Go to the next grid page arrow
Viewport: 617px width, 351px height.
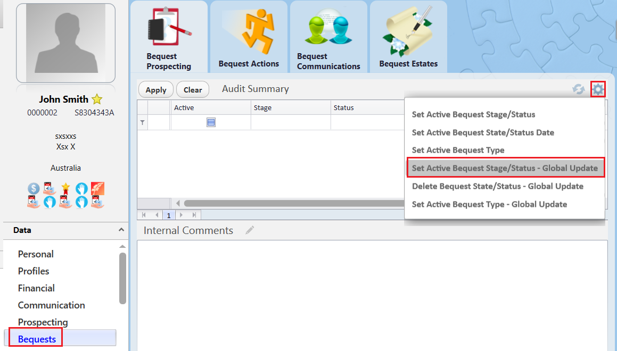(x=182, y=215)
